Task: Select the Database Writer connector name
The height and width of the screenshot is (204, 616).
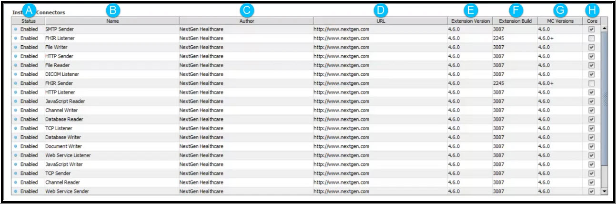Action: [x=63, y=137]
